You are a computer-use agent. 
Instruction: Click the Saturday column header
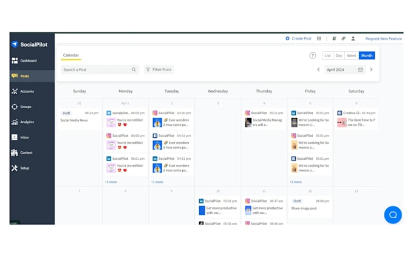356,91
